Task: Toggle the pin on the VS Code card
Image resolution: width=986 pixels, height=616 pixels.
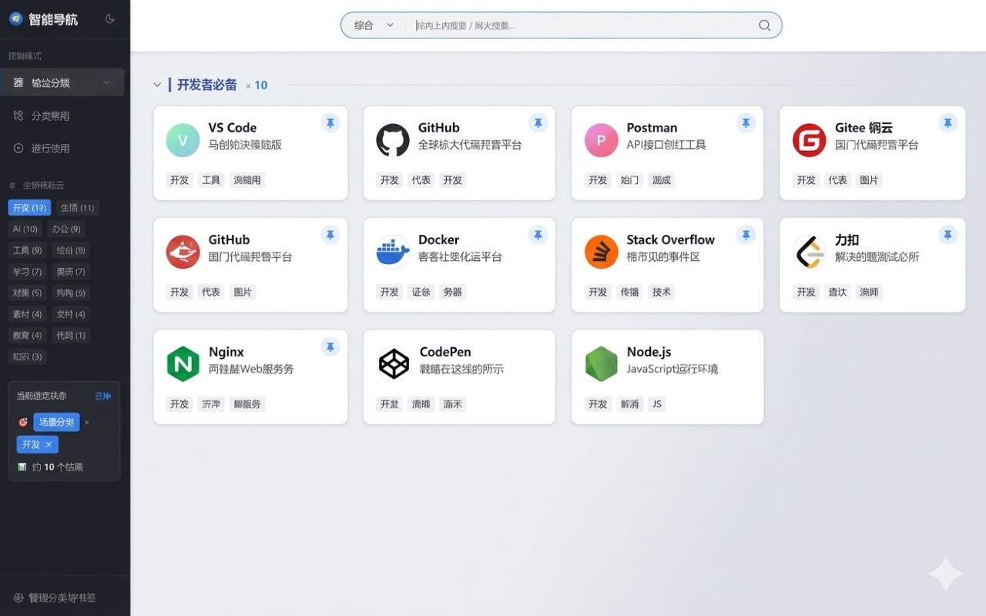Action: (330, 123)
